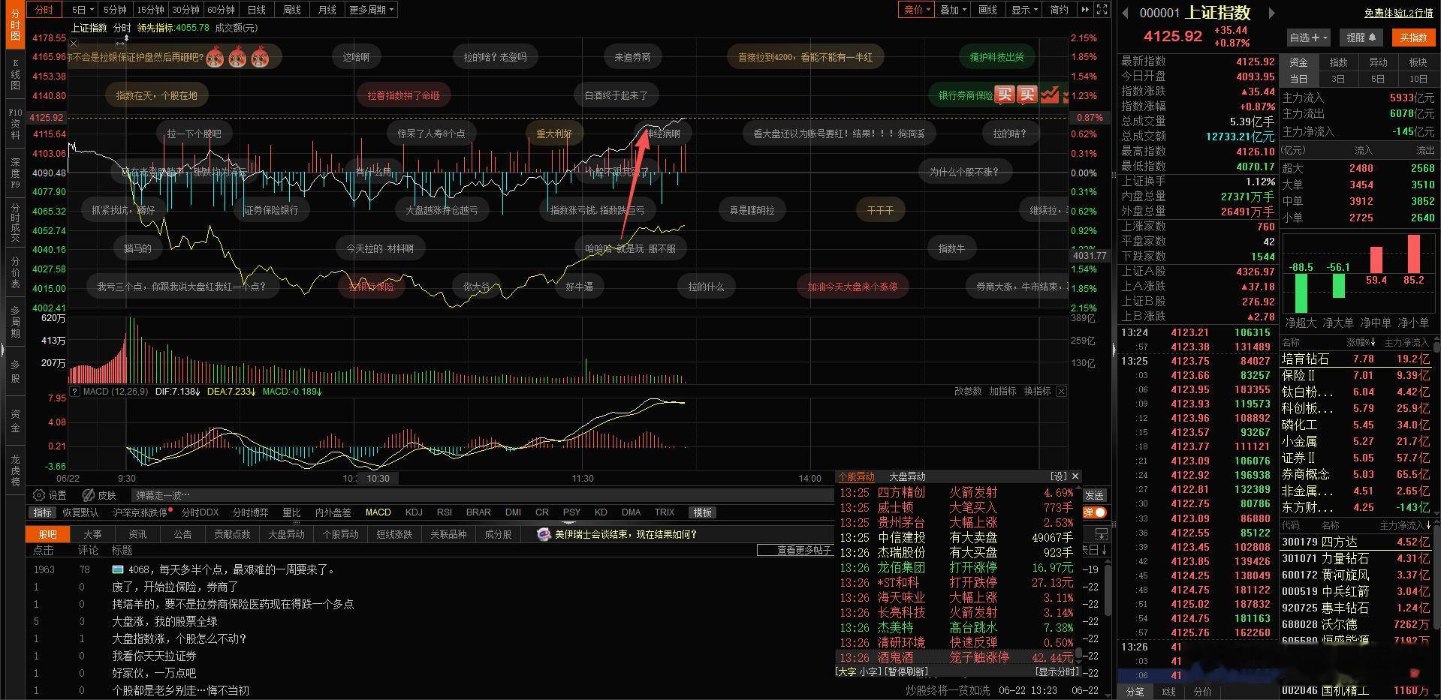Open 深度F9 in the left sidebar

tap(15, 173)
